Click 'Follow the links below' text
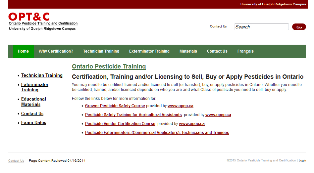Screen dimensions: 314x173 [x=114, y=99]
